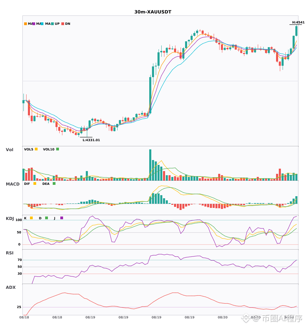This screenshot has width=305, height=327.
Task: Click the leftmost 08/18 date label
Action: coord(24,317)
